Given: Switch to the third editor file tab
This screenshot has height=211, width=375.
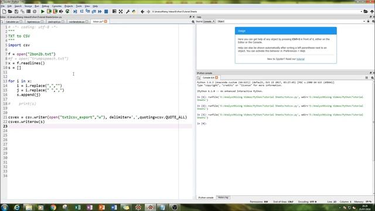Looking at the screenshot, I should coord(56,22).
